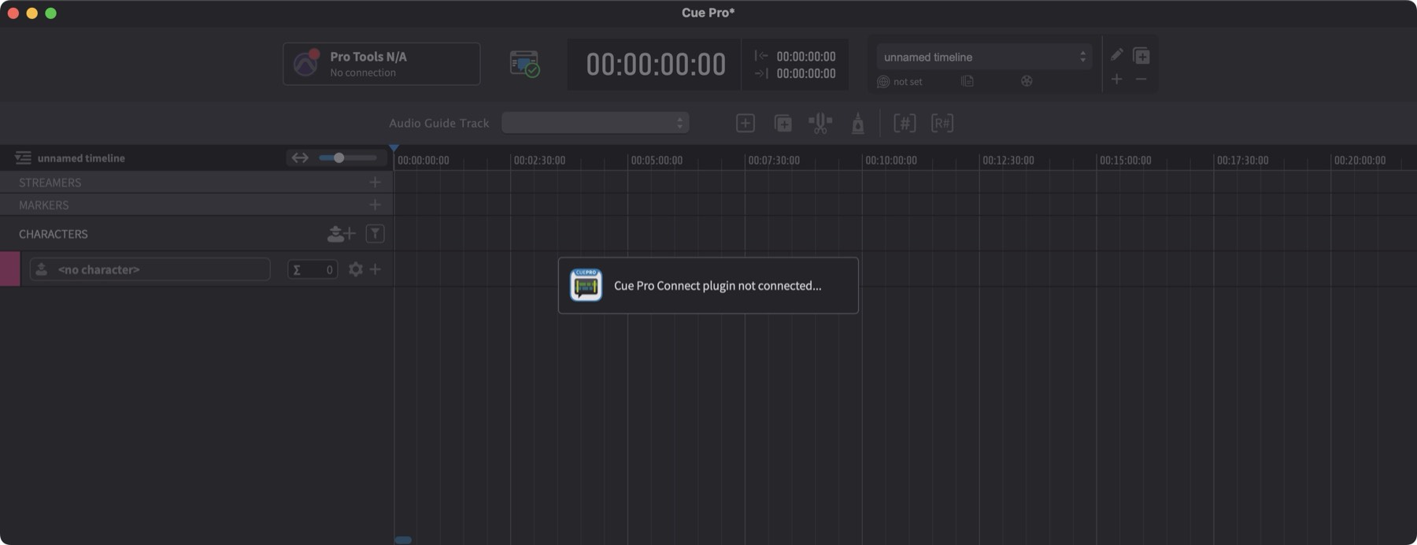Click the 00:02:30:00 ruler mark
Screen dimensions: 1417x545
click(x=539, y=161)
